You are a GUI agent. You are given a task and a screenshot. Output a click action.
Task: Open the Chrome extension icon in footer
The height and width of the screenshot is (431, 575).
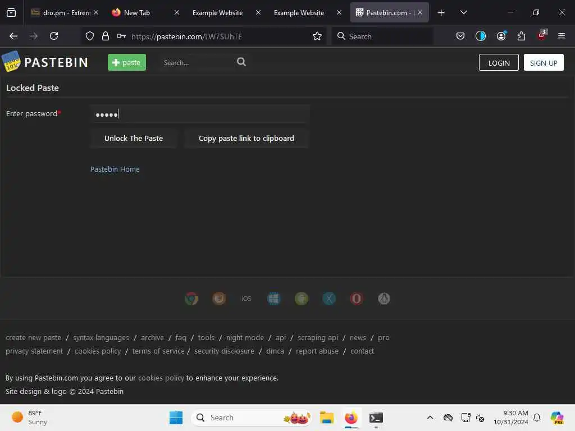point(191,299)
